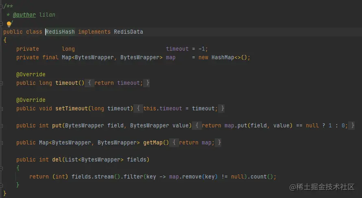The image size is (362, 198).
Task: Place cursor on RedisHash class name
Action: (60, 32)
